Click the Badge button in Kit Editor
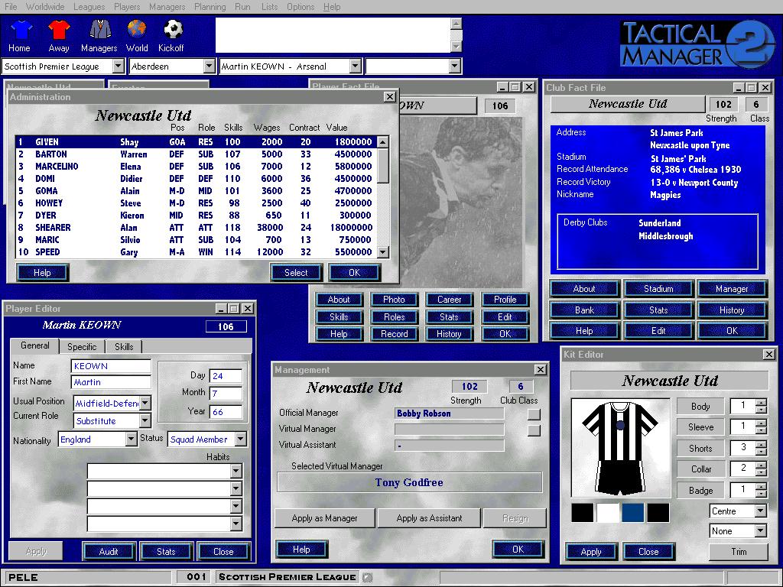The height and width of the screenshot is (587, 783). (x=700, y=491)
